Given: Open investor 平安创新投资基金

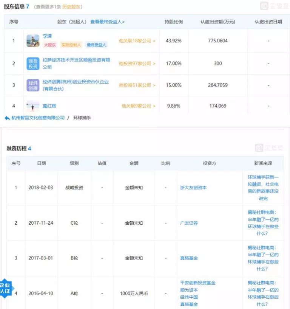Looking at the screenshot, I should click(x=198, y=283).
